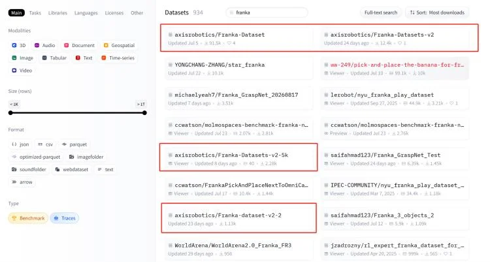Filter by Image modality
490x262 pixels.
pyautogui.click(x=22, y=58)
